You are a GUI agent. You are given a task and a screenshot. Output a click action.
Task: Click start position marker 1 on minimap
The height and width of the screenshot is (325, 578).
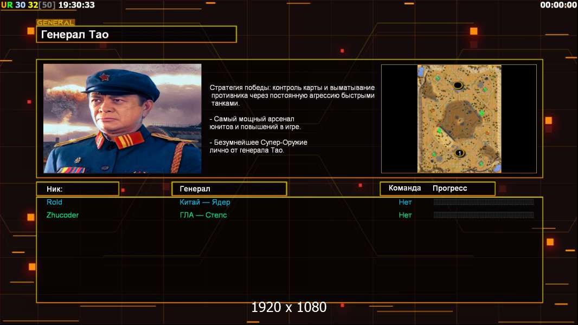pyautogui.click(x=459, y=153)
